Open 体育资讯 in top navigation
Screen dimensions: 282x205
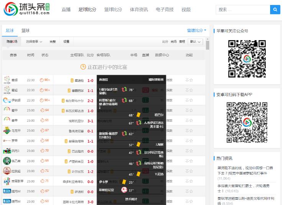point(139,10)
